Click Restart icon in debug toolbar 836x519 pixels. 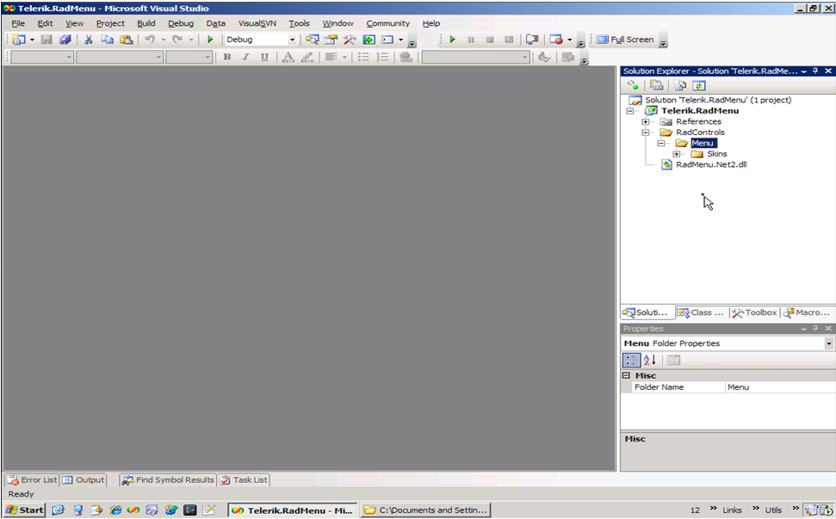click(509, 40)
